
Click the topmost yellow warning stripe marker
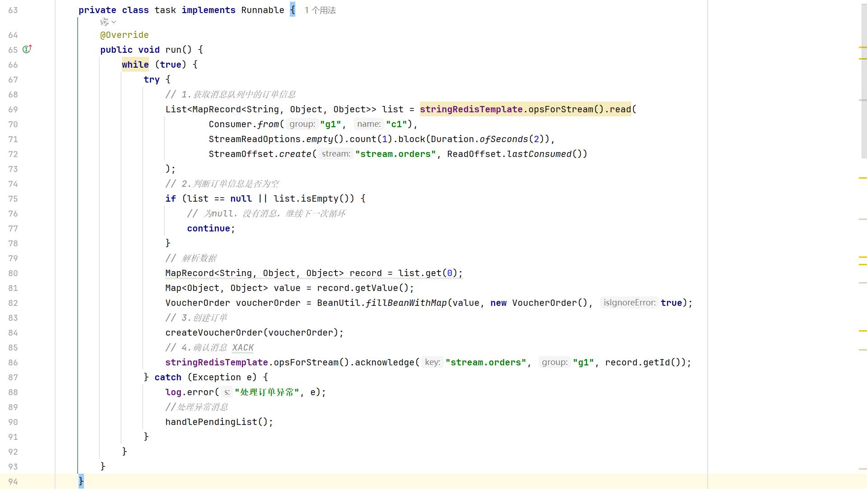[x=862, y=47]
